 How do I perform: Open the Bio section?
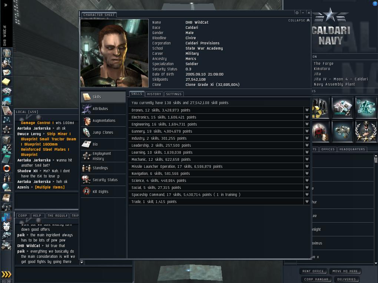(x=103, y=144)
